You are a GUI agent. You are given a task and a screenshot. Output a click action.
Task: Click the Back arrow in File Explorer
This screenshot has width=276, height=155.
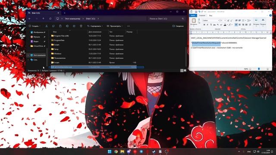click(x=30, y=19)
